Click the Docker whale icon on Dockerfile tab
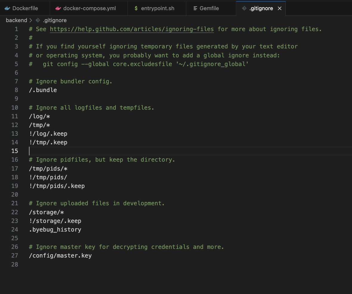Image resolution: width=352 pixels, height=294 pixels. (7, 8)
